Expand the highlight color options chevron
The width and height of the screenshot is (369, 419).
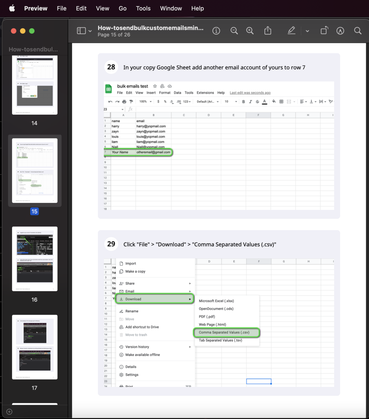308,31
